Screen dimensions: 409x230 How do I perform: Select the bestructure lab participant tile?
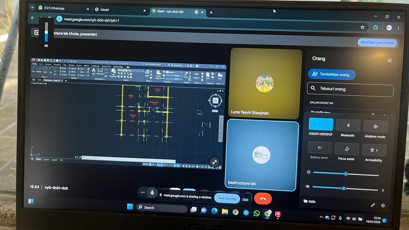[261, 155]
